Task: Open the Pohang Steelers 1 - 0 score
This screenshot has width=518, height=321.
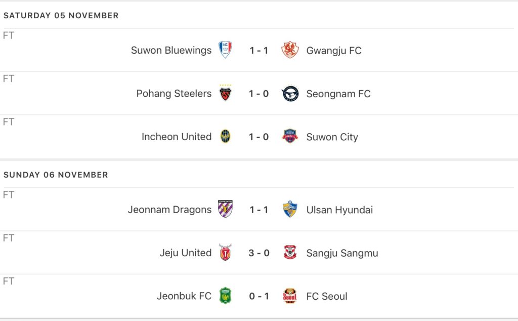Action: (258, 94)
